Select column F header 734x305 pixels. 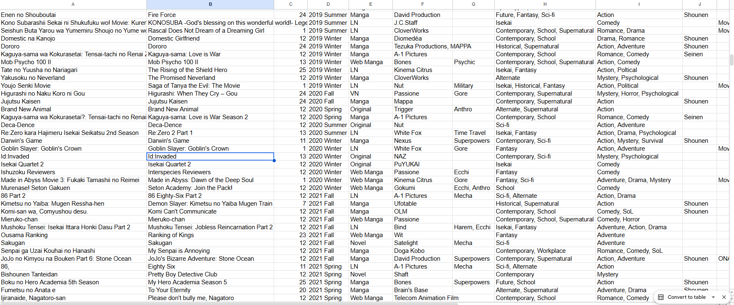[423, 4]
